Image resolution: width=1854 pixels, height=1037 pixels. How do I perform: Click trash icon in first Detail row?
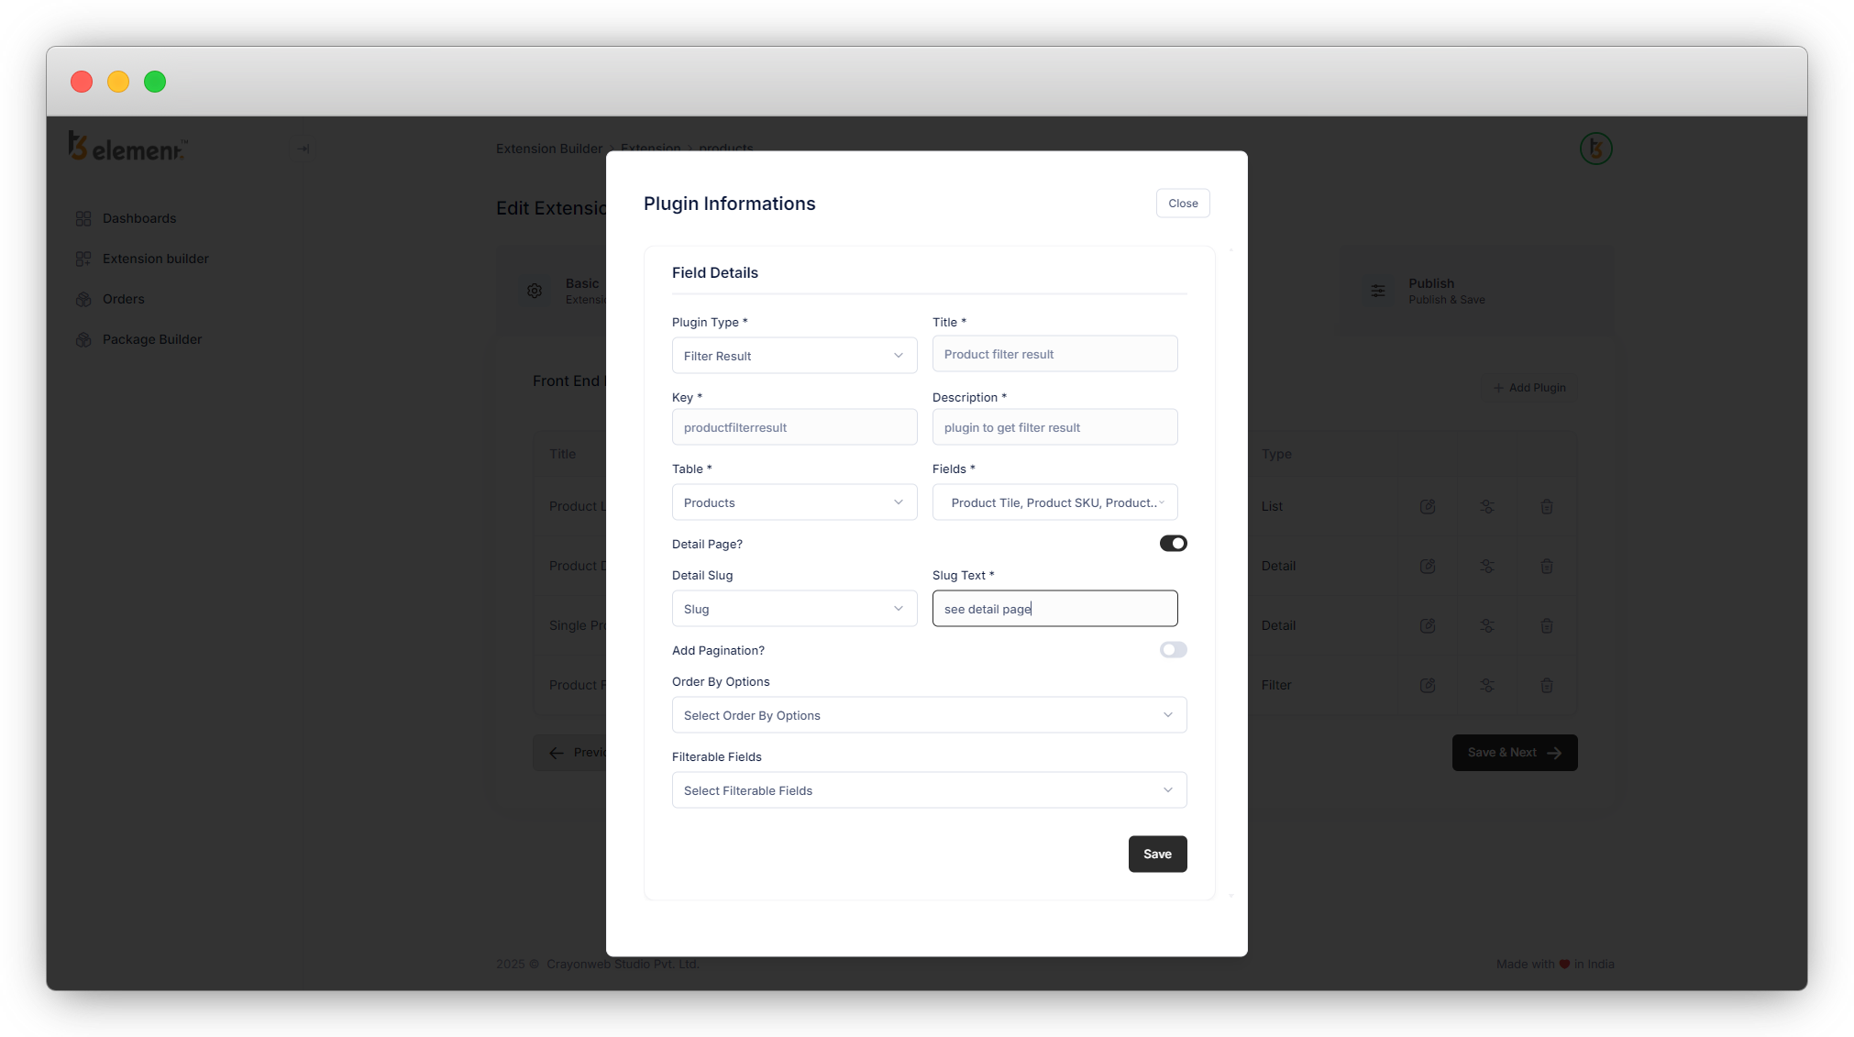pos(1547,566)
